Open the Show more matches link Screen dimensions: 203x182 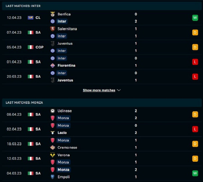[99, 90]
